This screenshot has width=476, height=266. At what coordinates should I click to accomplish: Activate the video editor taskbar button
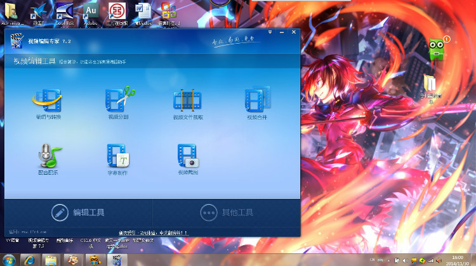click(x=117, y=260)
